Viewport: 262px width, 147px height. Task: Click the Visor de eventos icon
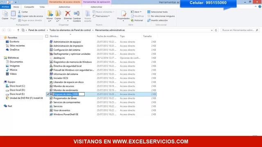tap(51, 110)
